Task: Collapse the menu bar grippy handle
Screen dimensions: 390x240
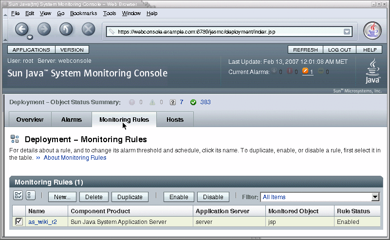Action: click(x=5, y=14)
